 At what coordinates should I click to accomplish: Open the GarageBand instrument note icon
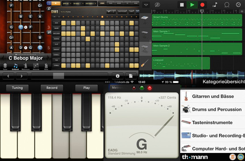tap(215, 5)
